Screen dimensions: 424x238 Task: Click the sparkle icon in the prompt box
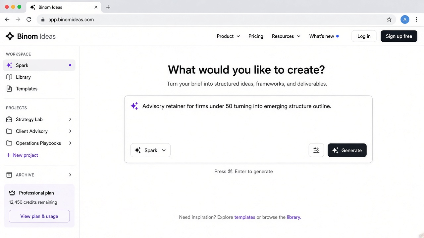pyautogui.click(x=134, y=106)
